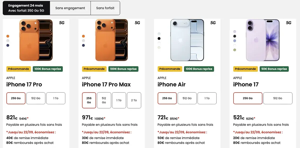This screenshot has height=148, width=300.
Task: Select 512 Go storage for iPhone 17 Pro
Action: (x=36, y=98)
